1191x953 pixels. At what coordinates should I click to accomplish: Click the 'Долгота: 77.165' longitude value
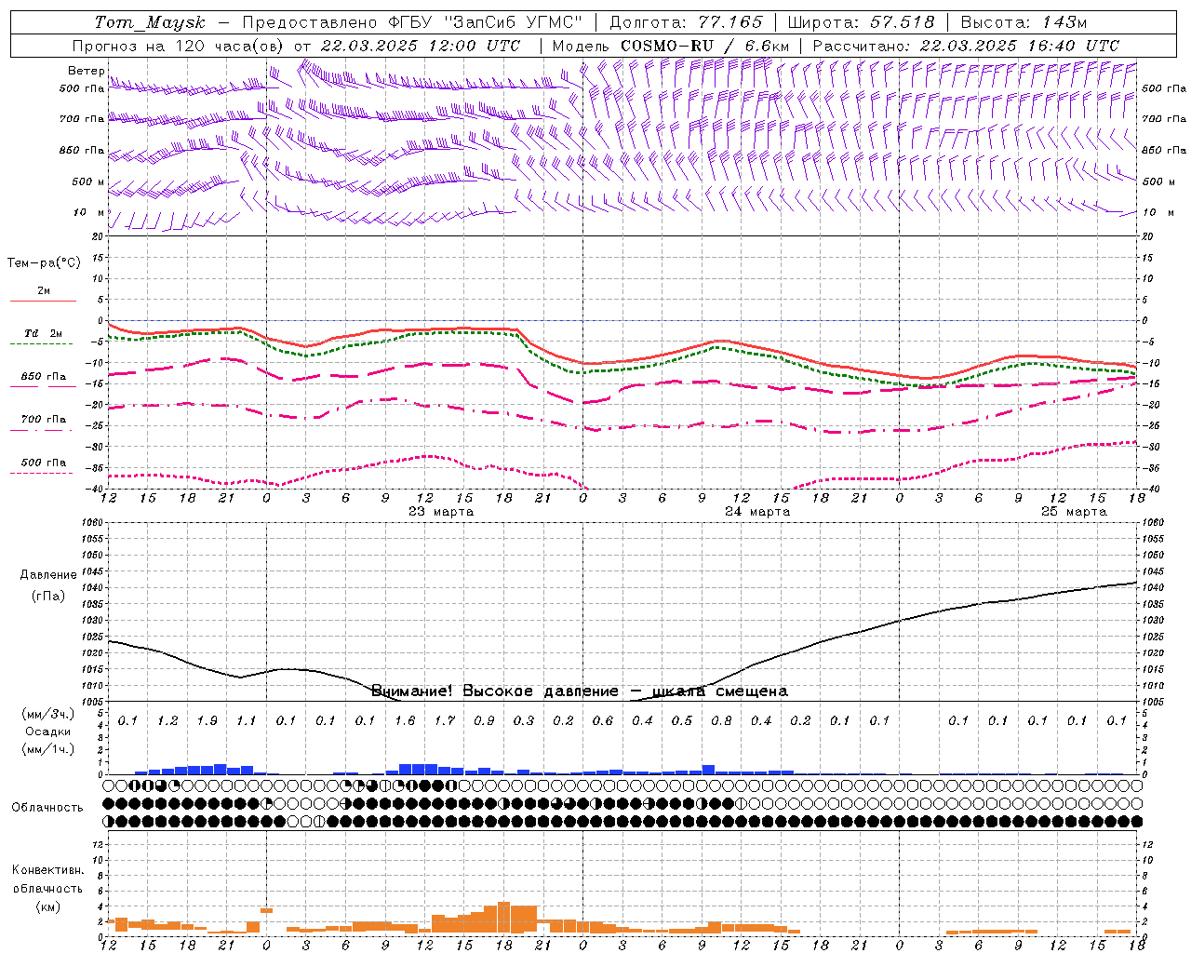click(x=686, y=22)
